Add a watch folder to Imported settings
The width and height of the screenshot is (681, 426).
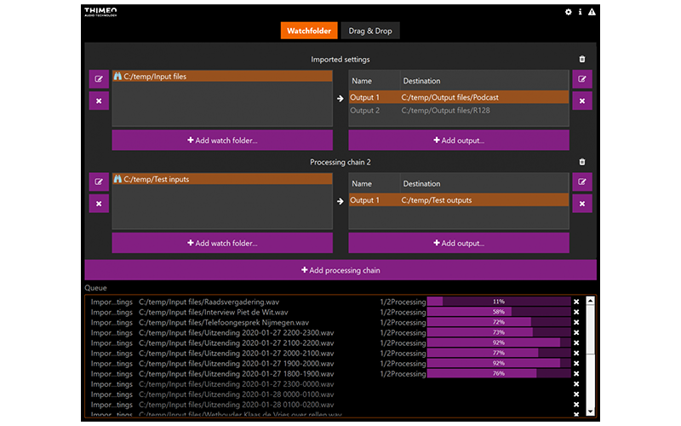tap(222, 141)
